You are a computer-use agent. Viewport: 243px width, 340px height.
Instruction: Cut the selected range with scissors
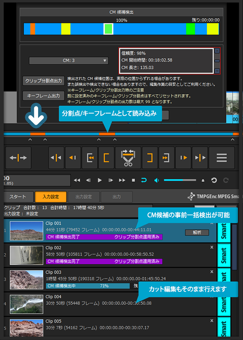pyautogui.click(x=128, y=157)
